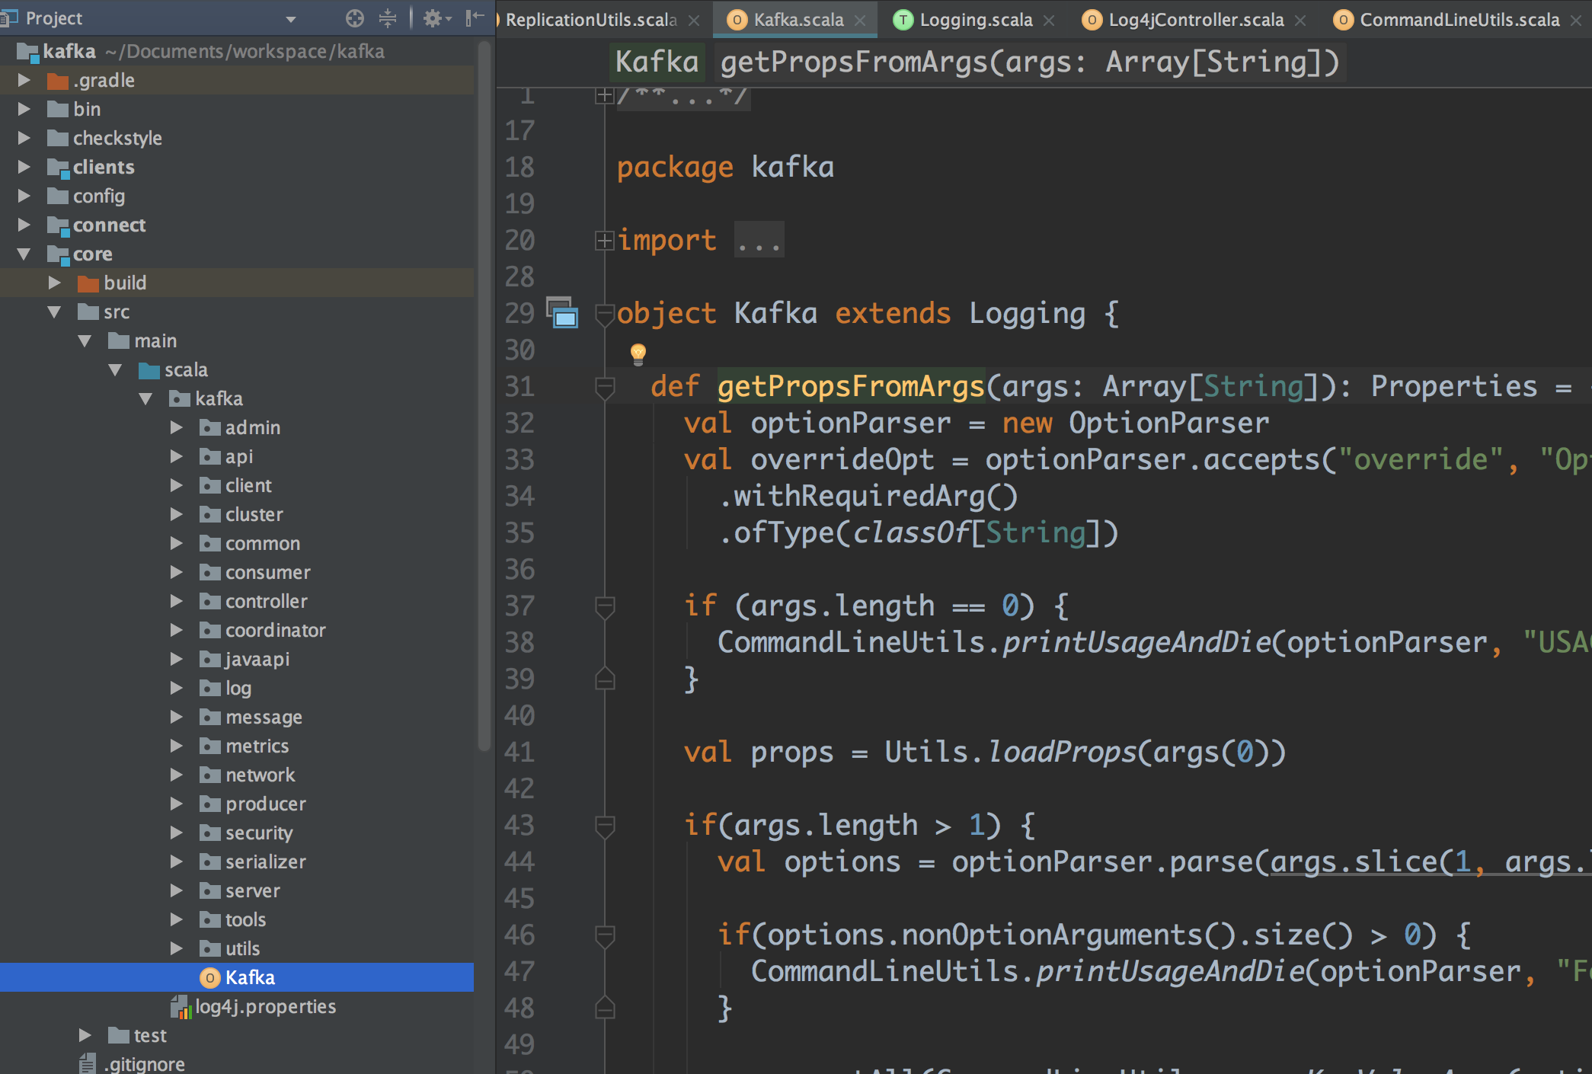This screenshot has height=1074, width=1592.
Task: Select the kafka project root
Action: 237,51
